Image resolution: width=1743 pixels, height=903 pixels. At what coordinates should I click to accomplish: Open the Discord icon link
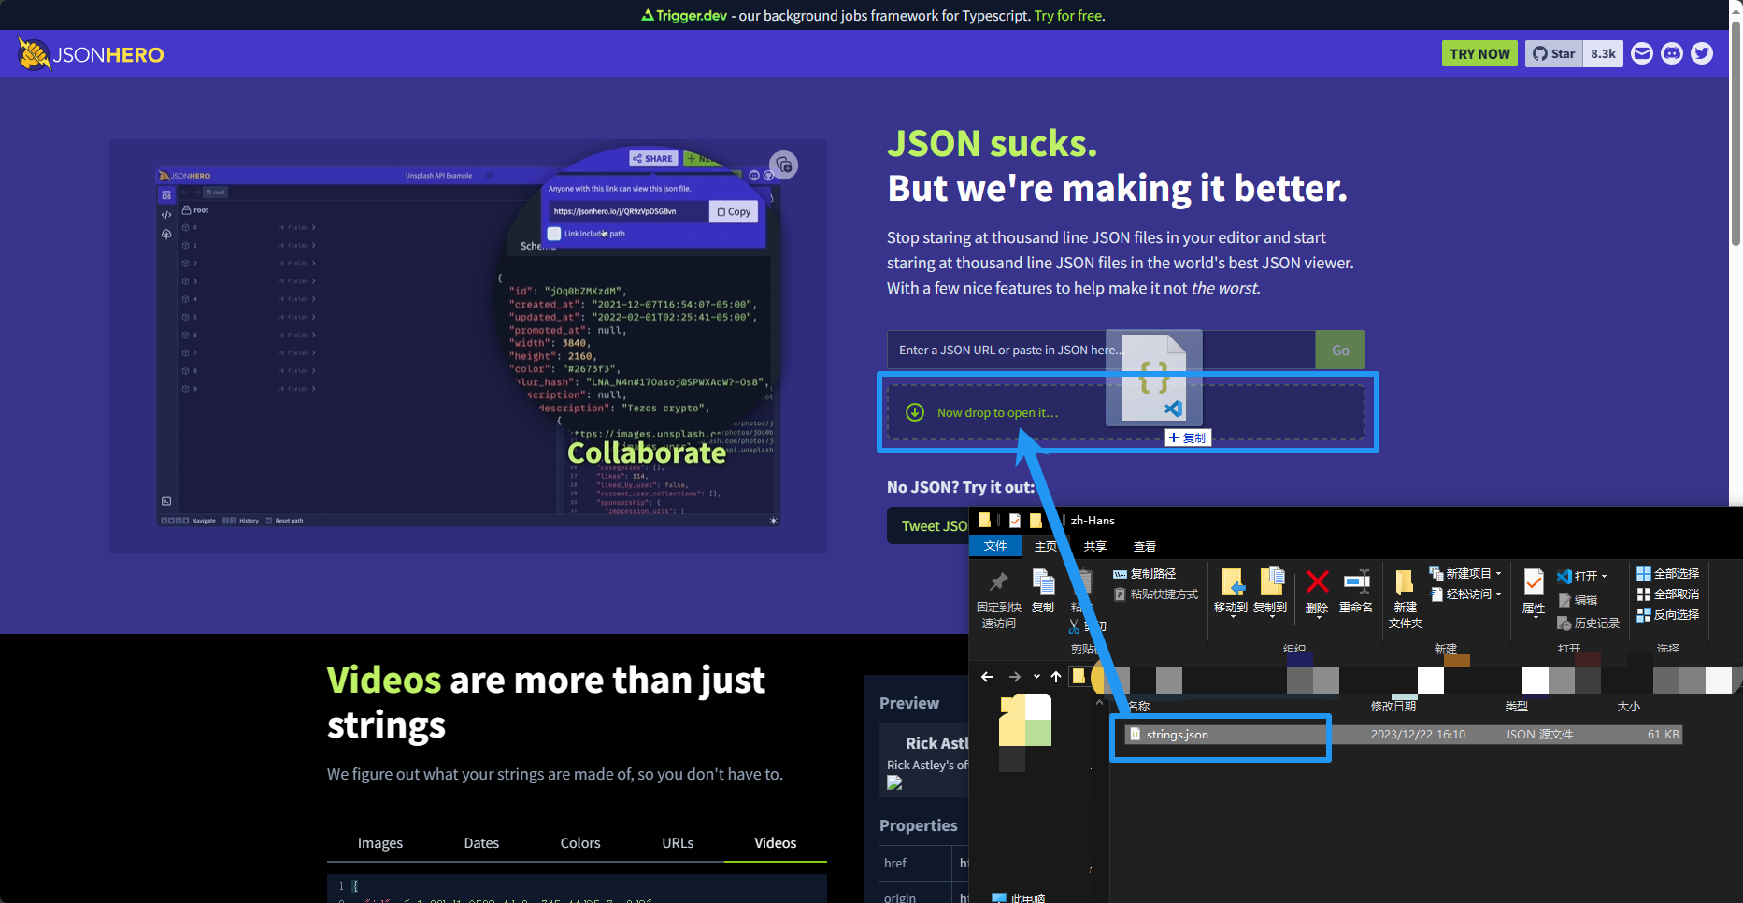[x=1672, y=54]
